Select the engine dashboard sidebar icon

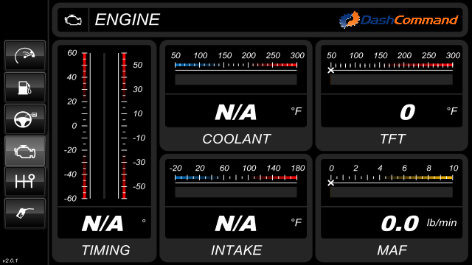24,150
